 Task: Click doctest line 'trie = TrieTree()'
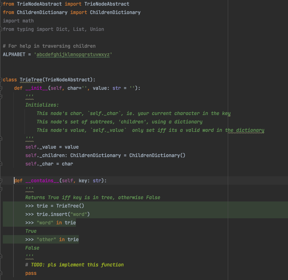(x=55, y=206)
